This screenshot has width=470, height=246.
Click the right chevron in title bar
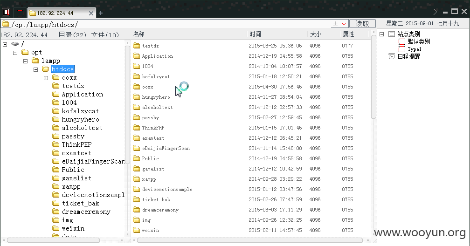tap(435, 12)
